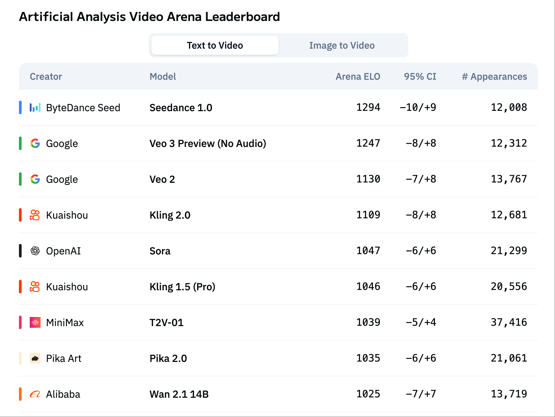Click the Alibaba logo icon

click(x=35, y=394)
